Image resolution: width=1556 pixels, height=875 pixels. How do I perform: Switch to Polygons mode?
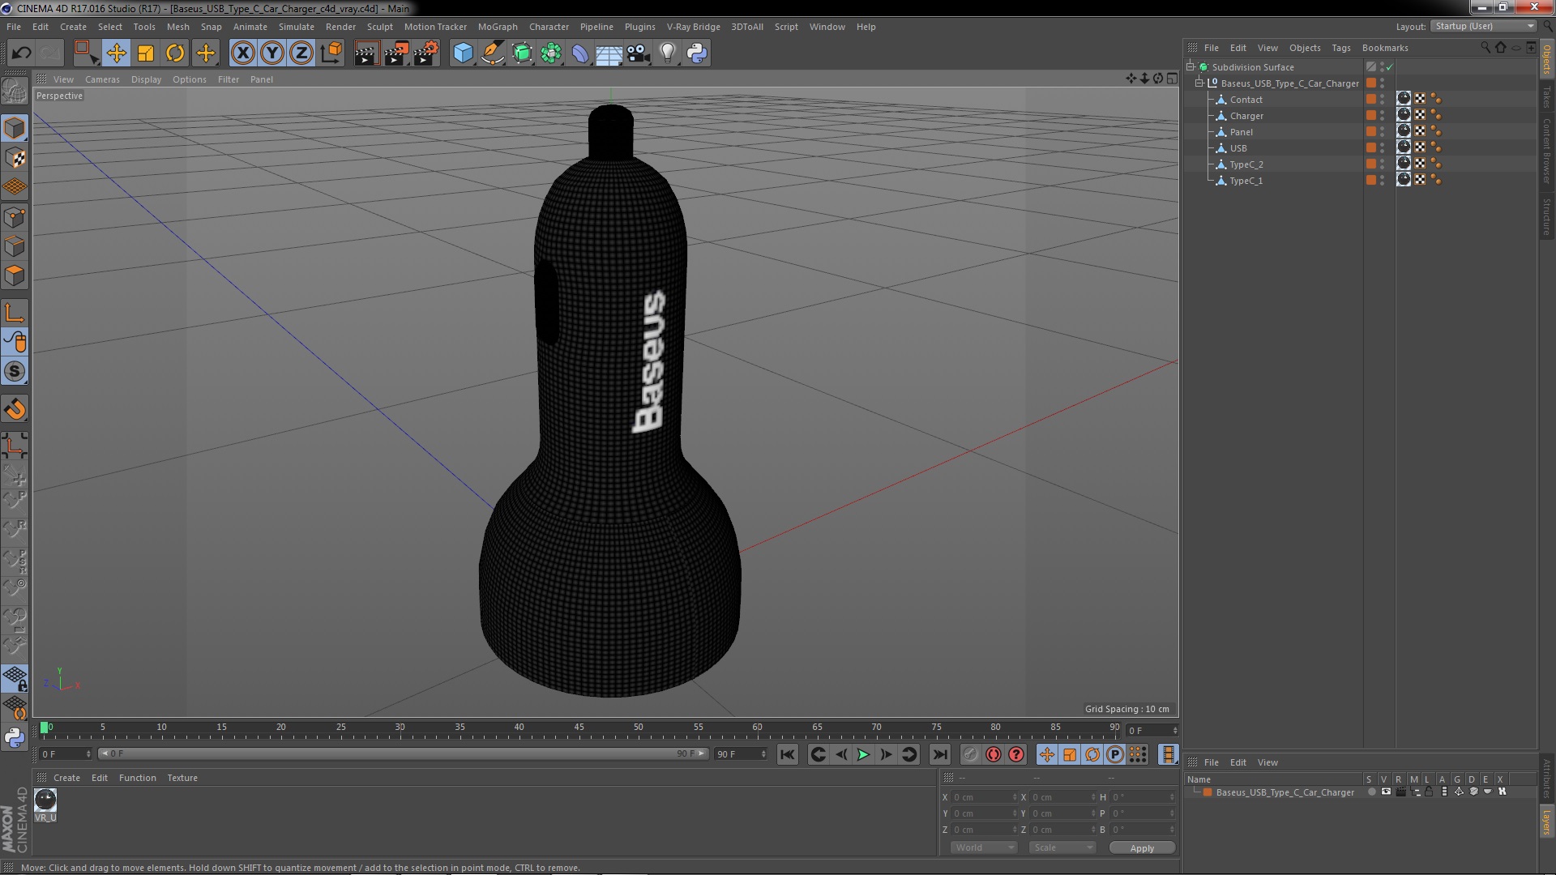[x=15, y=275]
